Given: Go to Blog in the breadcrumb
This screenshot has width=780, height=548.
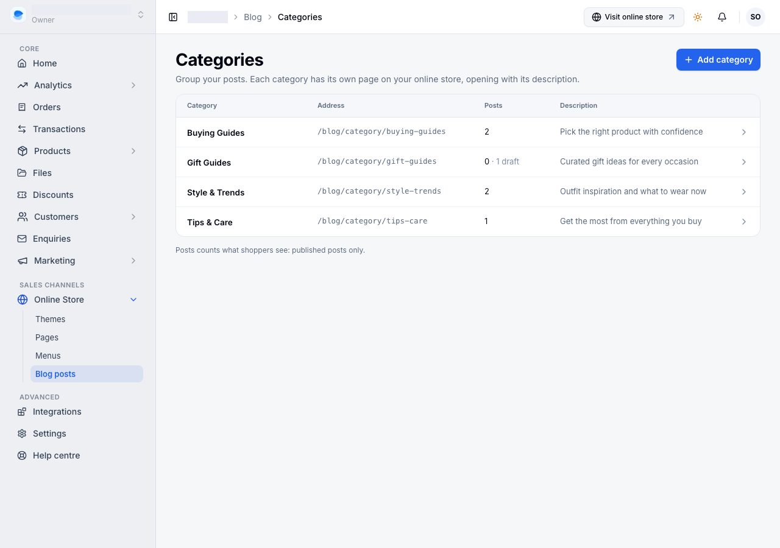Looking at the screenshot, I should click(253, 17).
